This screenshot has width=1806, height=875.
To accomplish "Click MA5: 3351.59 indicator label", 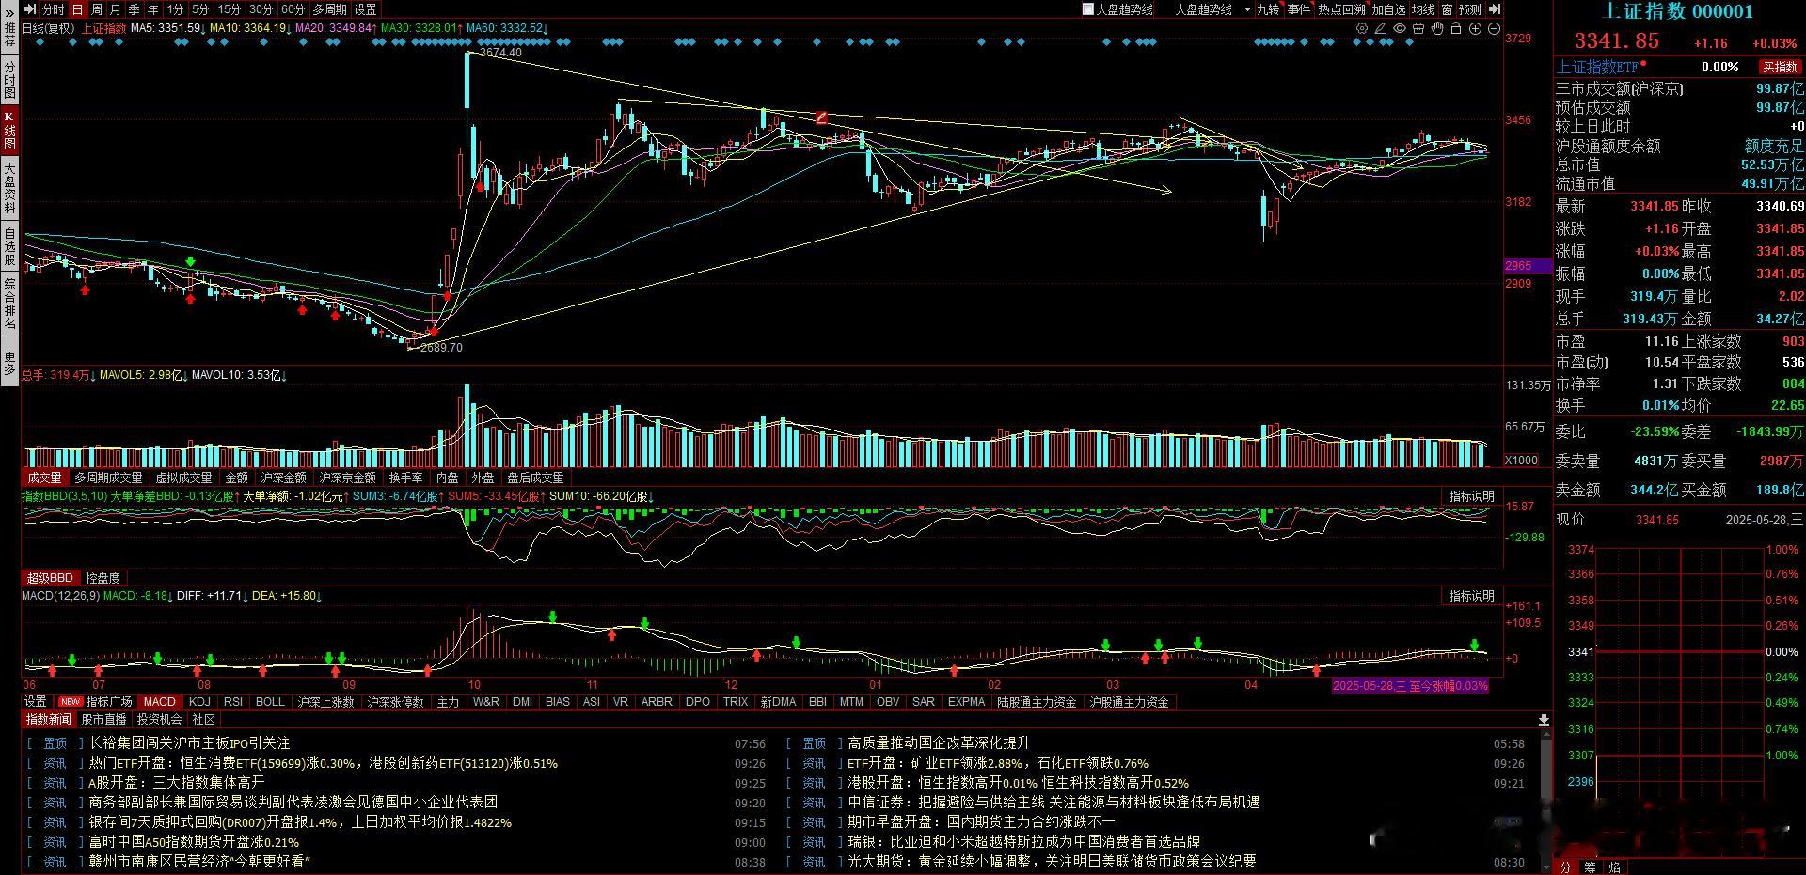I will pos(166,28).
